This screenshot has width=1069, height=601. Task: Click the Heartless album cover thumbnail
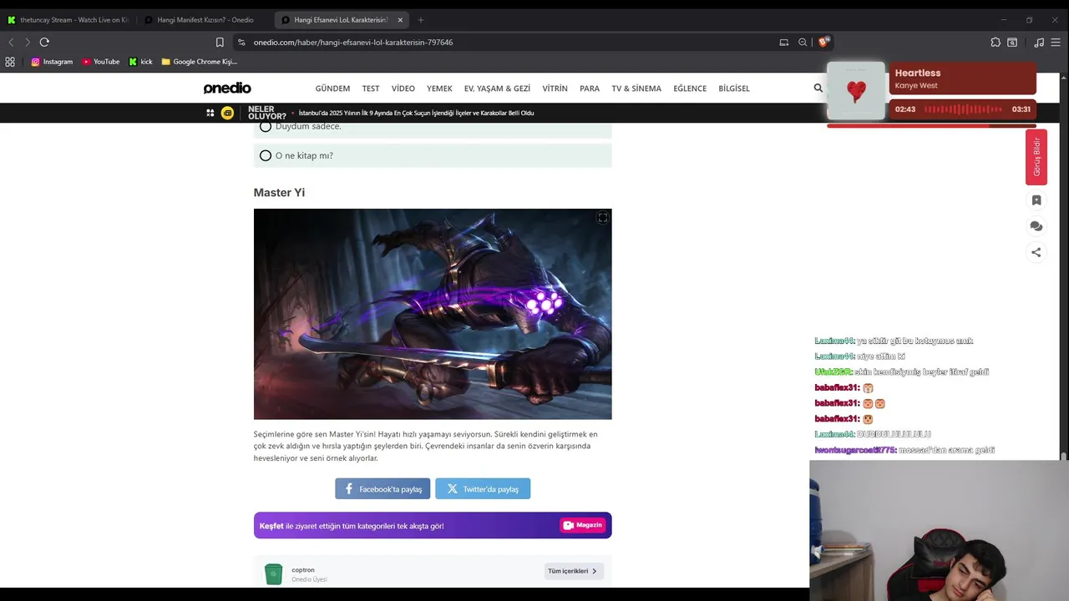coord(856,91)
